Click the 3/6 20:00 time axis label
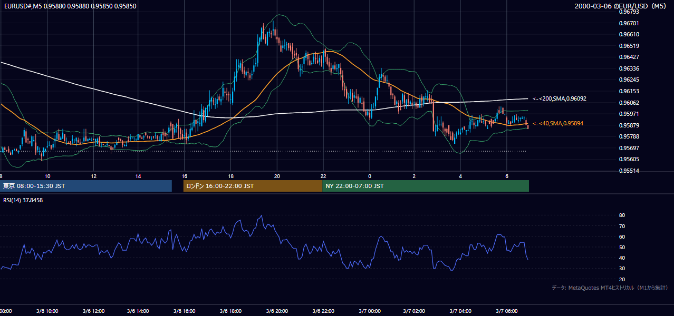The height and width of the screenshot is (316, 674). click(x=277, y=311)
